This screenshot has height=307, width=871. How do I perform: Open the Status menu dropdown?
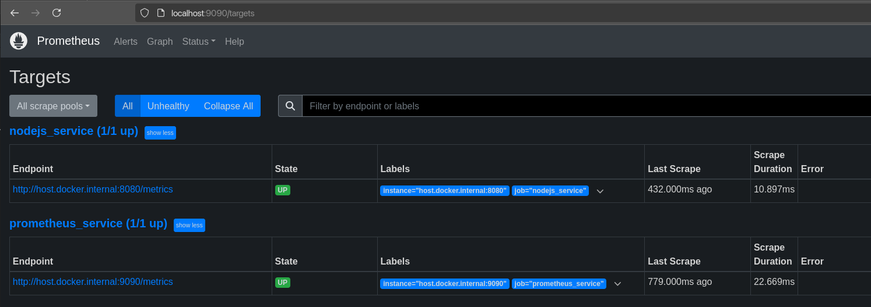[199, 41]
